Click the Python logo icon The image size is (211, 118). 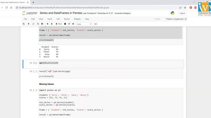point(172,13)
